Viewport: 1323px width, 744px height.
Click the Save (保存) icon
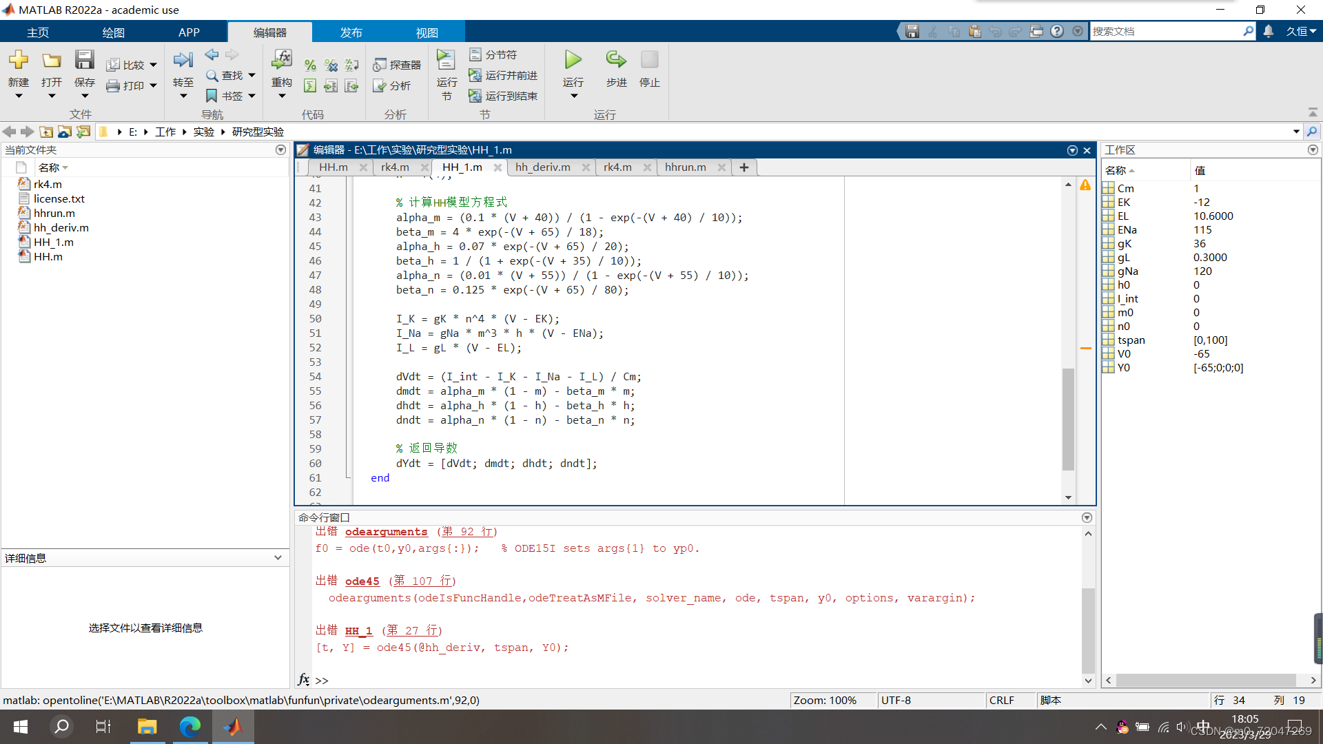84,61
